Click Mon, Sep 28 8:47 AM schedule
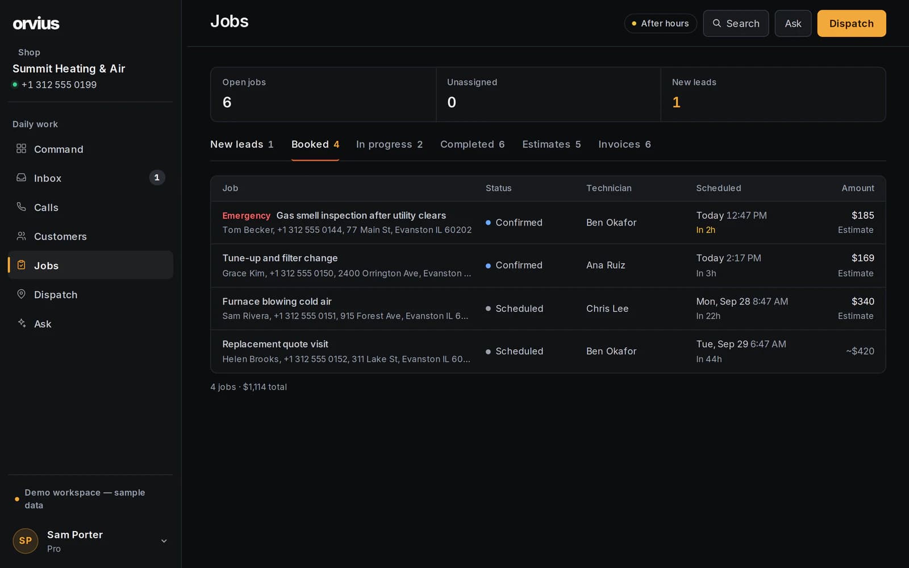This screenshot has height=568, width=909. (742, 301)
